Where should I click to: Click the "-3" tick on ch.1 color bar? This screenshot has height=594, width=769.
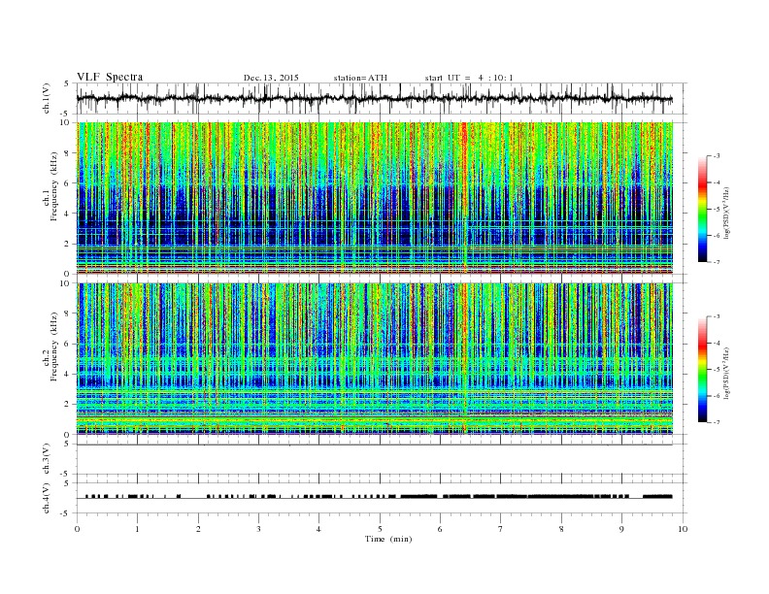click(x=717, y=156)
